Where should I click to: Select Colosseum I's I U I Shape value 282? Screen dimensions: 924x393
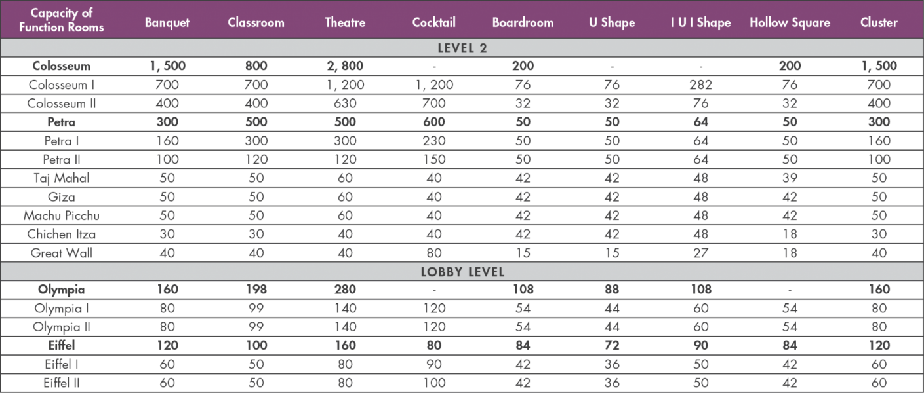click(700, 84)
